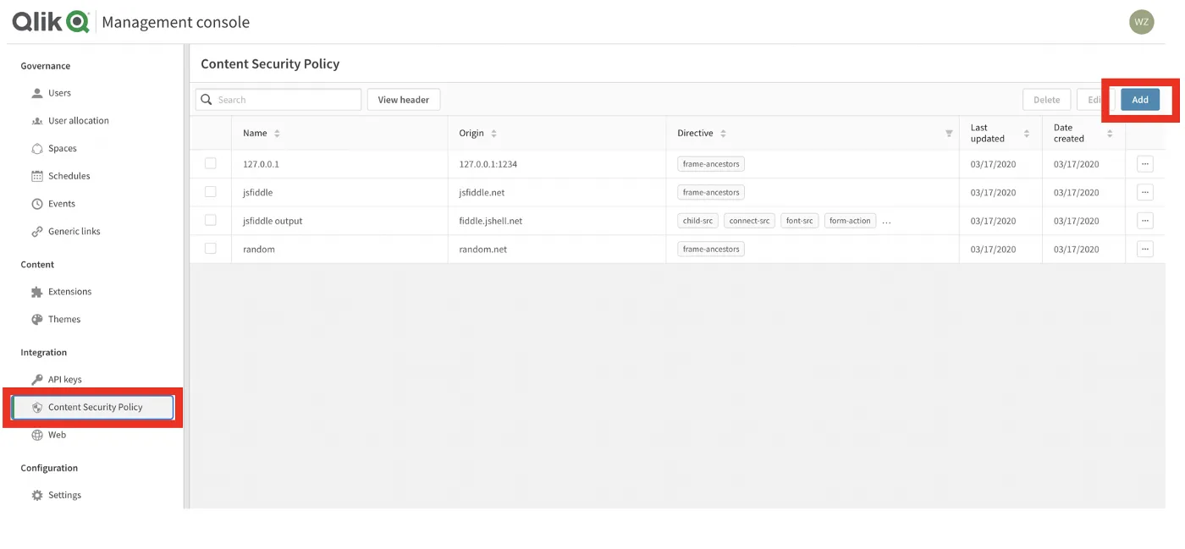Viewport: 1185px width, 549px height.
Task: Open the Extensions page under Content
Action: [70, 291]
